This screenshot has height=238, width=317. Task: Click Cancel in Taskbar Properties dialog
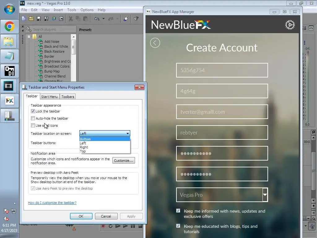pos(106,216)
